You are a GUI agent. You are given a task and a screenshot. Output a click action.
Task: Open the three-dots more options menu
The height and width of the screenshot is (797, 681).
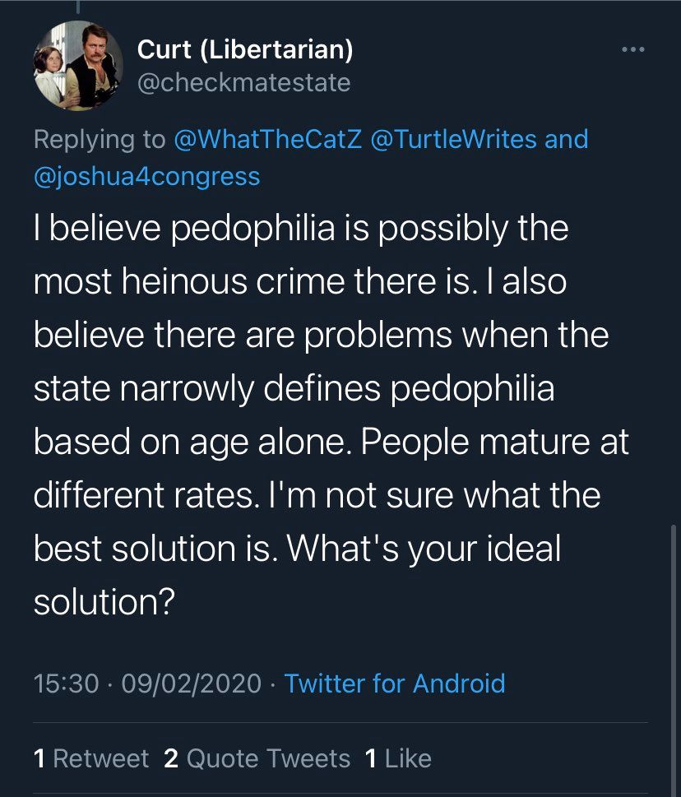pyautogui.click(x=633, y=51)
